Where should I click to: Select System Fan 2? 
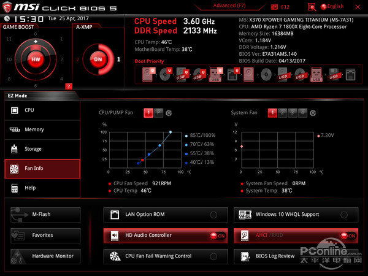(x=282, y=113)
